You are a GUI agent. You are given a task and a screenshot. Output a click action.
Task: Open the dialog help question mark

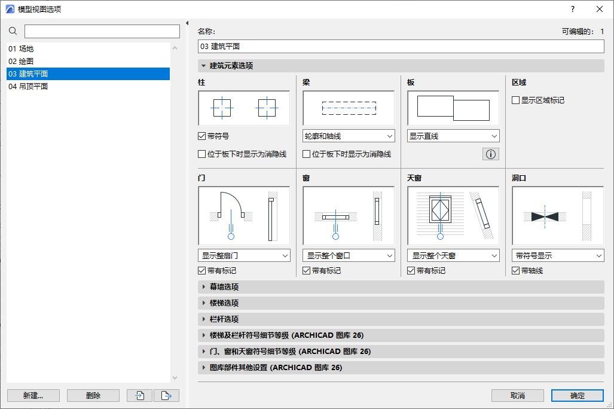(573, 9)
